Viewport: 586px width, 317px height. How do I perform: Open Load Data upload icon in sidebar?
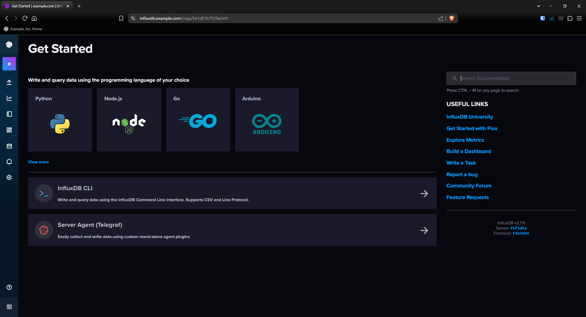point(9,82)
